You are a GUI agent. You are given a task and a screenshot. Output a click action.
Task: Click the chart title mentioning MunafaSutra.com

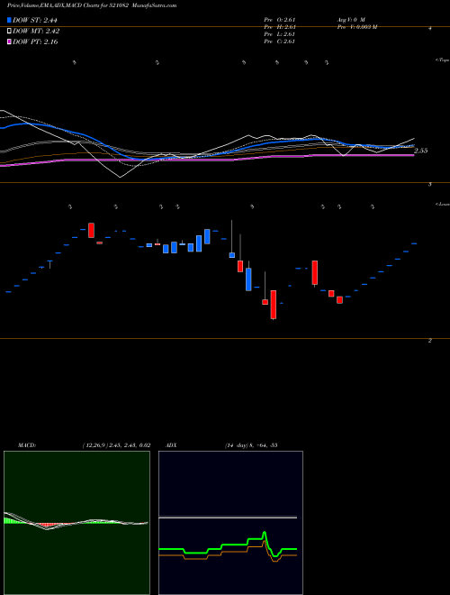point(92,5)
